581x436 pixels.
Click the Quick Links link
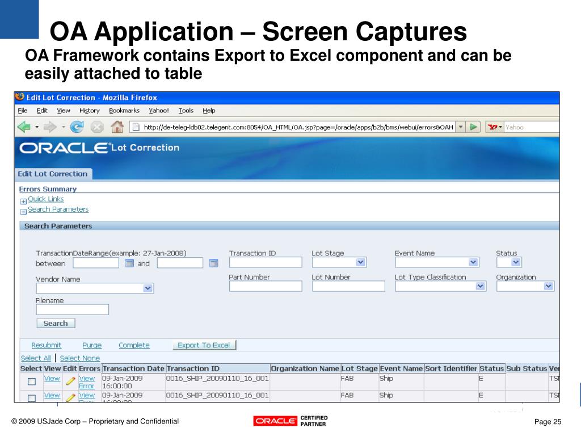point(46,199)
